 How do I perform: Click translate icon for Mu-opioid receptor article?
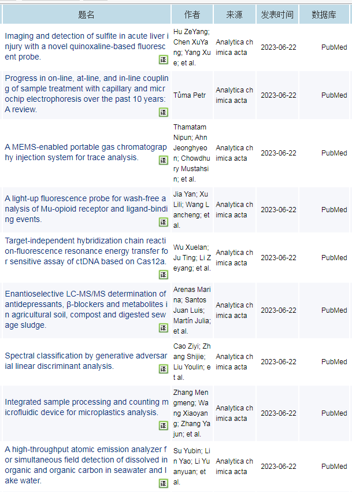[164, 221]
